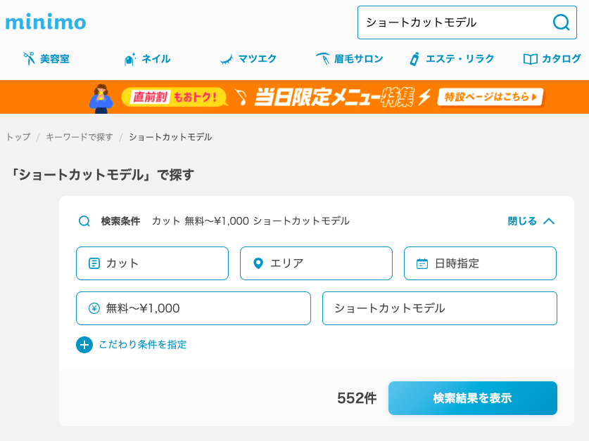The height and width of the screenshot is (441, 589).
Task: Click the ショートカットモデル keyword field in search conditions
Action: point(440,308)
